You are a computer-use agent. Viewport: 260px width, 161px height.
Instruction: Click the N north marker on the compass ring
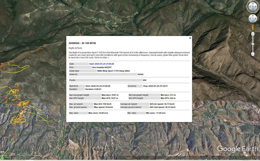[250, 1]
